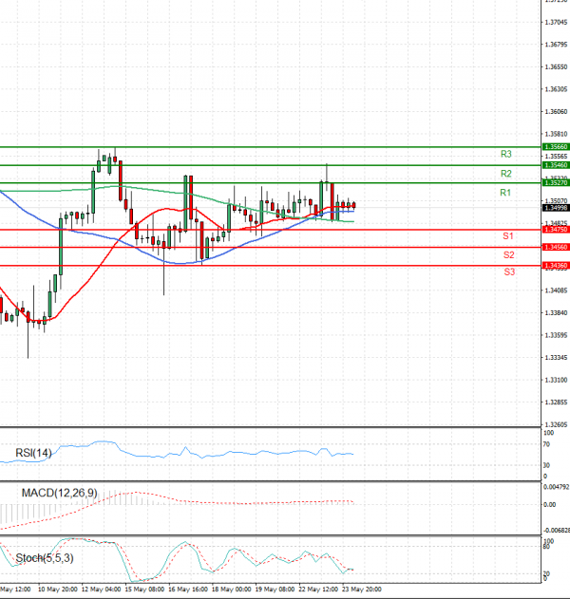This screenshot has width=570, height=599.
Task: Click the RSI scale value 70
Action: coord(546,444)
